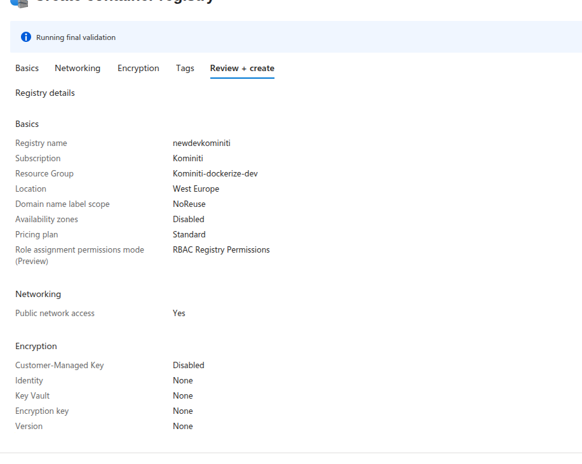Click the Key Vault label
582x464 pixels.
(x=32, y=396)
